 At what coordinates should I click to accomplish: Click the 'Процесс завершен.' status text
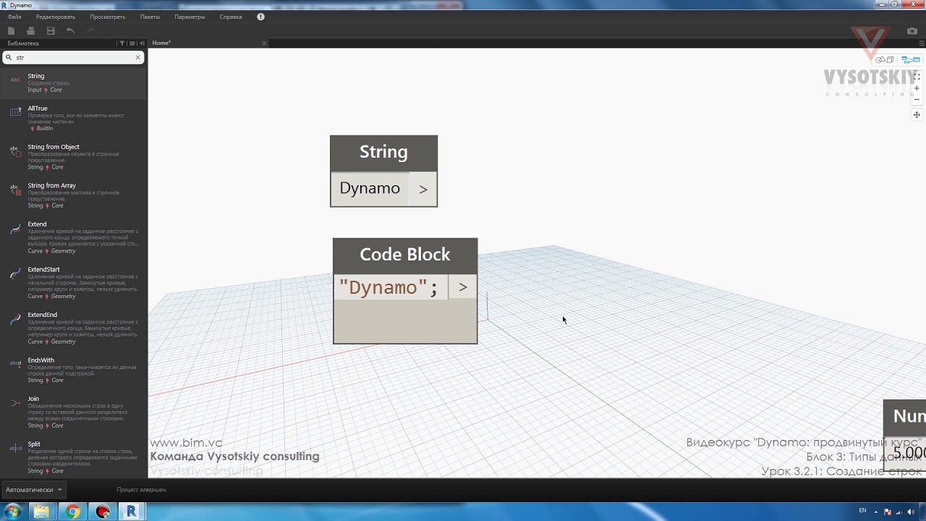coord(142,490)
